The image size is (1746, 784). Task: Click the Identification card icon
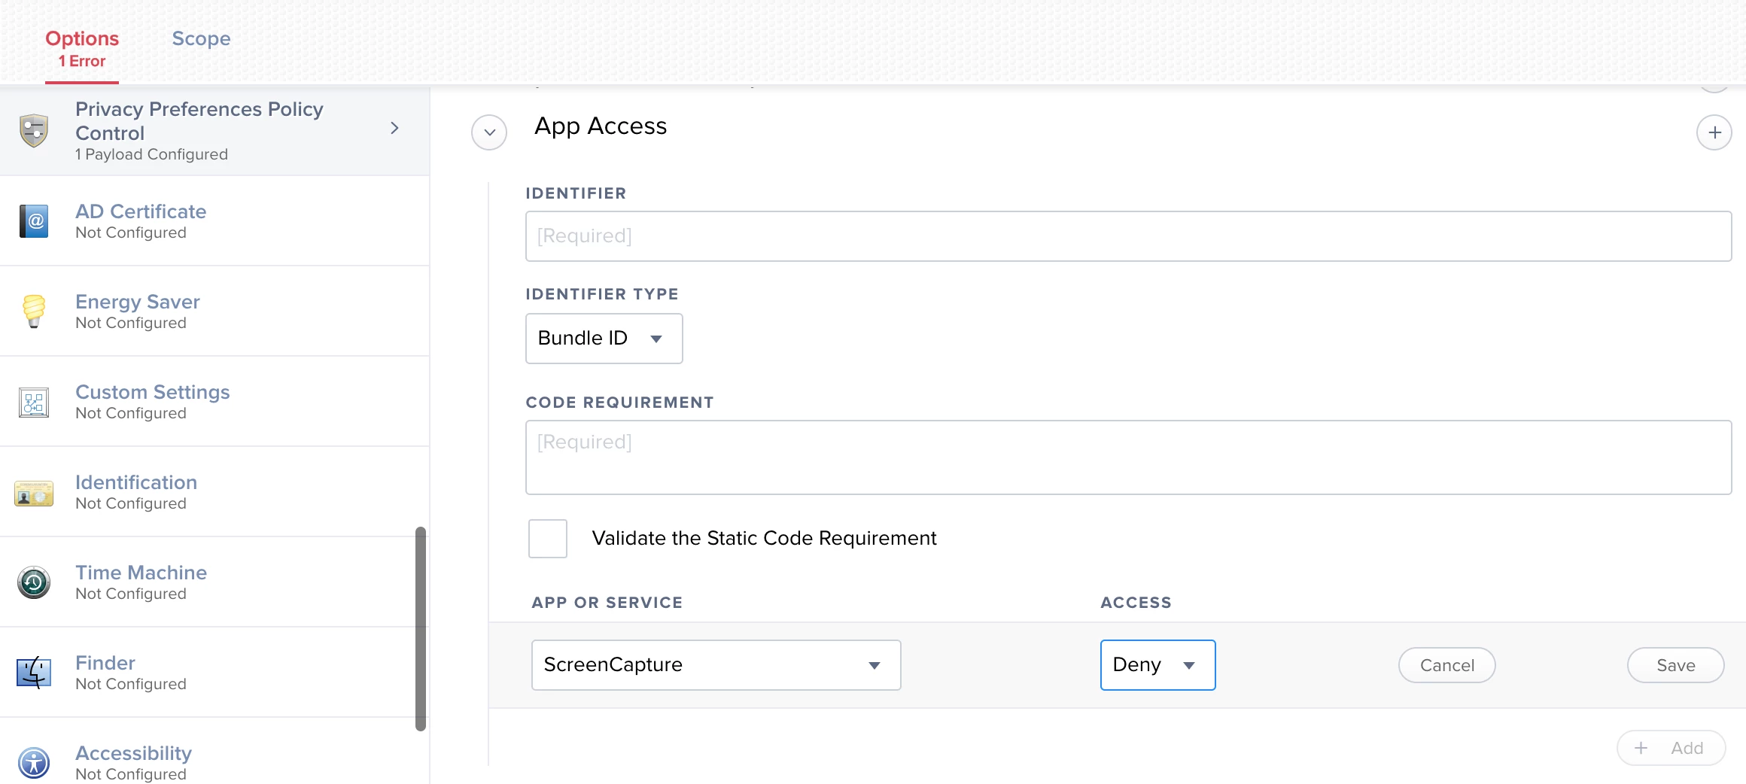point(34,494)
